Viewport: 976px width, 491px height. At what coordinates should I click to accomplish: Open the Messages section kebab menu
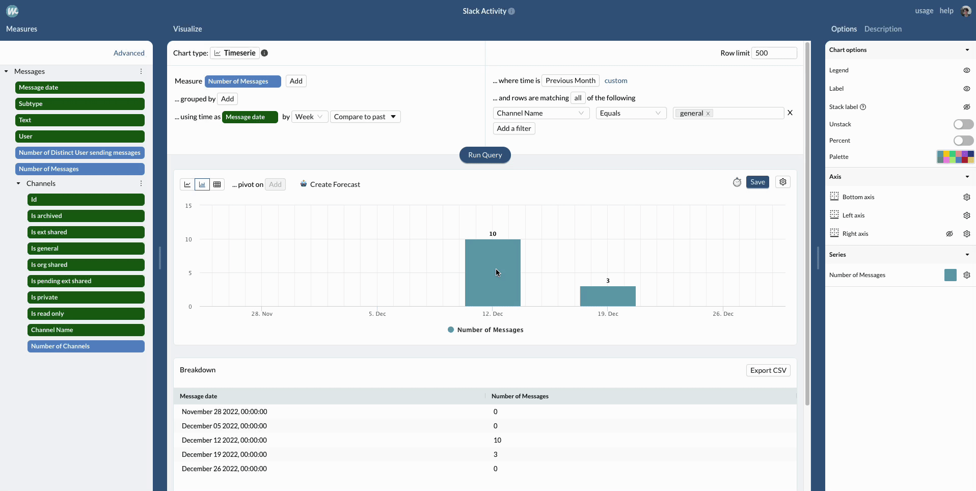click(x=141, y=71)
